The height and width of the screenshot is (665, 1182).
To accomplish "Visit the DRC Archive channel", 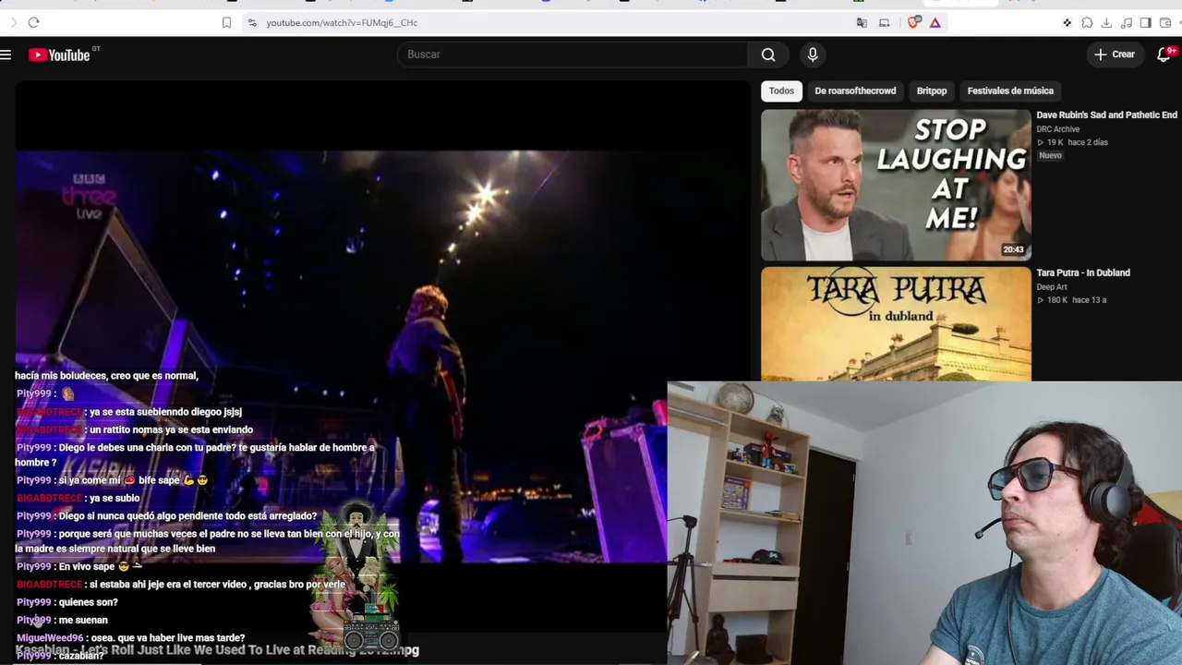I will point(1057,128).
